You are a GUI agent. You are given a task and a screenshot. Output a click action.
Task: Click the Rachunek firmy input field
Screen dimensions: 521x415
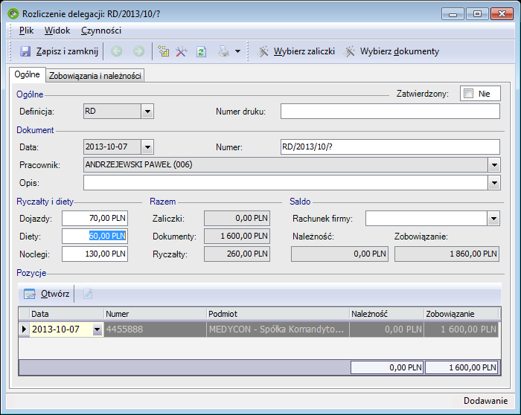426,219
